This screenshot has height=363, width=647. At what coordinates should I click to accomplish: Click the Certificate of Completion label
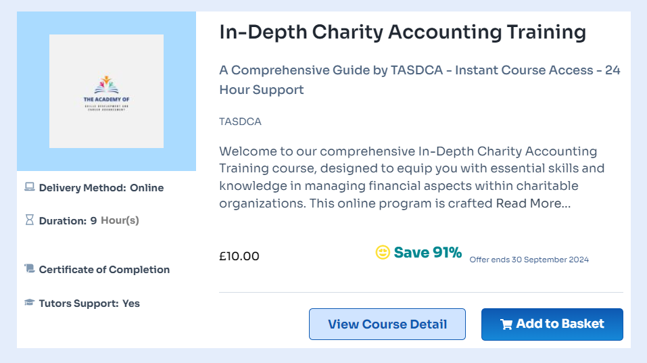tap(104, 270)
